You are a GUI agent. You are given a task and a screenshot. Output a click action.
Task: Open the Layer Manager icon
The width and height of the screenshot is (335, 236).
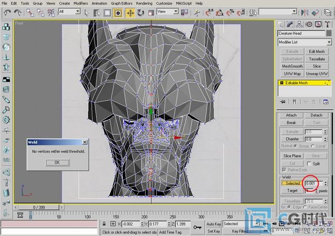pyautogui.click(x=327, y=13)
